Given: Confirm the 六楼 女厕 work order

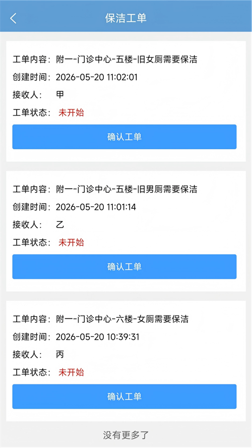Looking at the screenshot, I should [x=124, y=396].
